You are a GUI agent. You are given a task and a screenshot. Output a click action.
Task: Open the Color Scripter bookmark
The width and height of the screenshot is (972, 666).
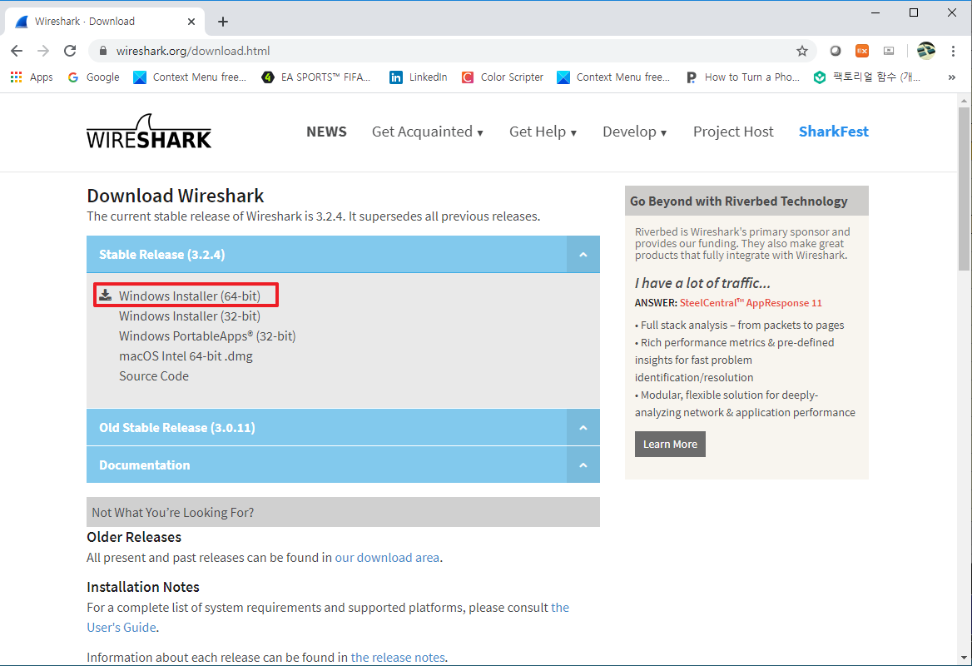point(503,77)
